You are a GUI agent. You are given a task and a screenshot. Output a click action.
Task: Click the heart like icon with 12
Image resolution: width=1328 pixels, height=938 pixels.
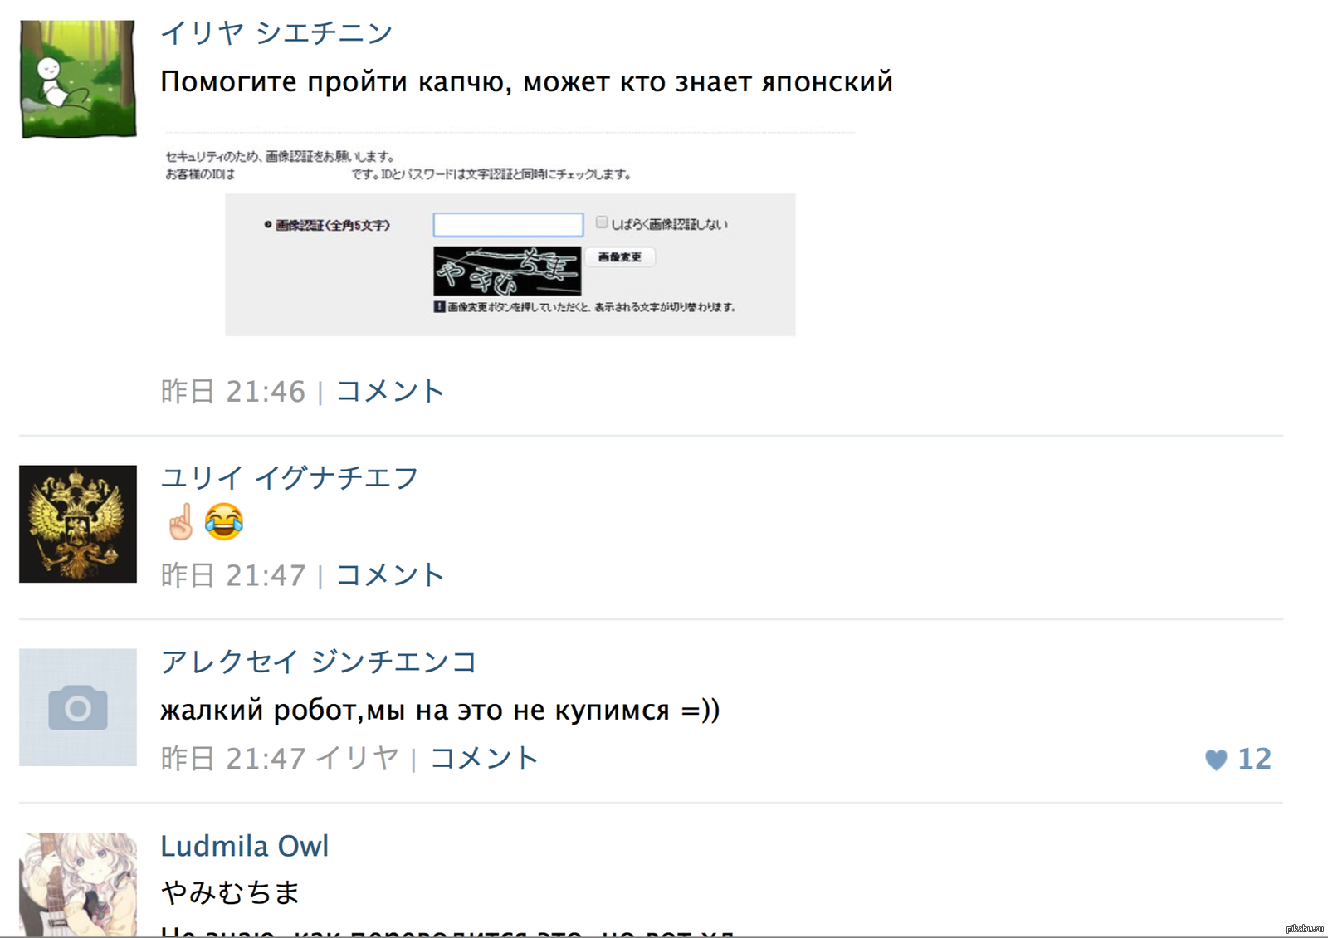click(1216, 760)
